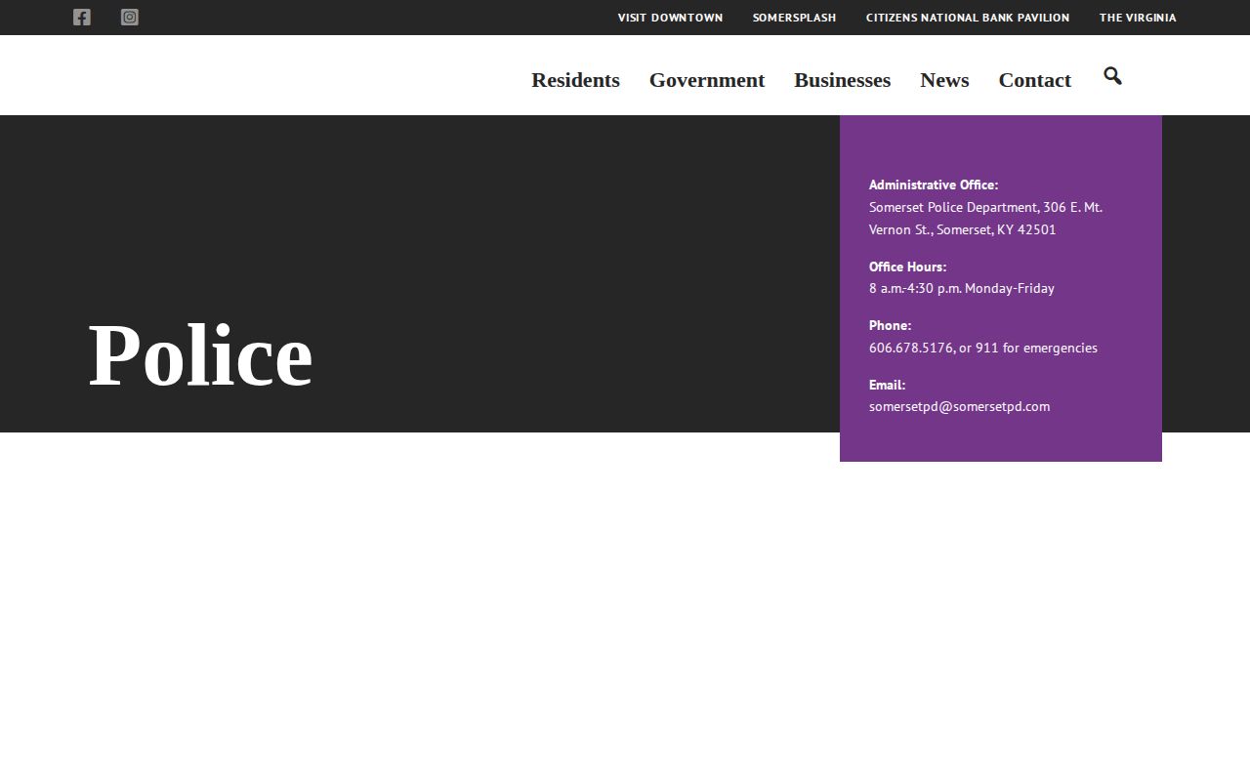Open the Residents menu
The width and height of the screenshot is (1250, 781).
tap(575, 80)
